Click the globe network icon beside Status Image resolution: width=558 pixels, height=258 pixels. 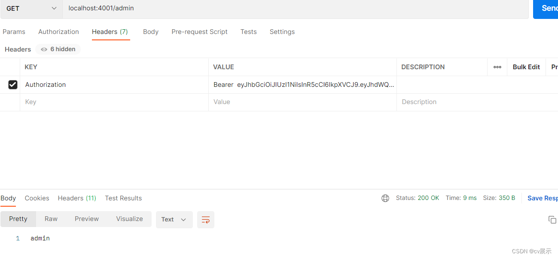point(385,198)
